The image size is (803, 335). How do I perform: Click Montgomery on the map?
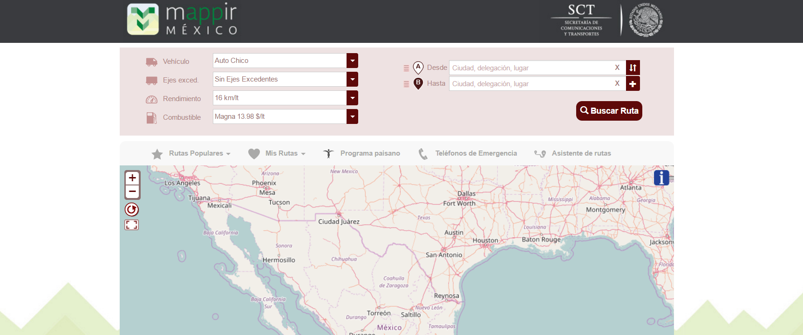click(606, 210)
